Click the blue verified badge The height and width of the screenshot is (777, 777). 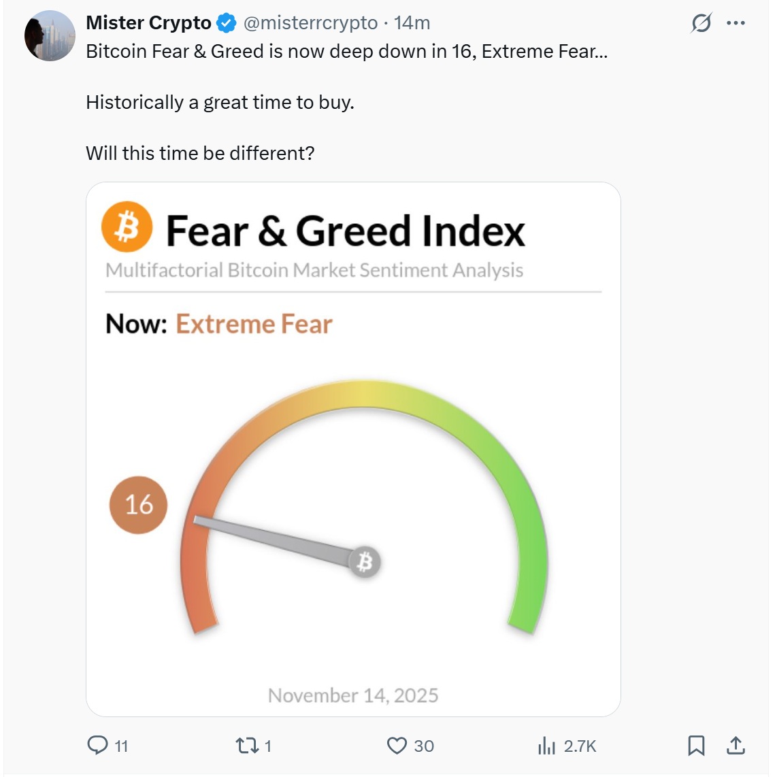pyautogui.click(x=223, y=22)
